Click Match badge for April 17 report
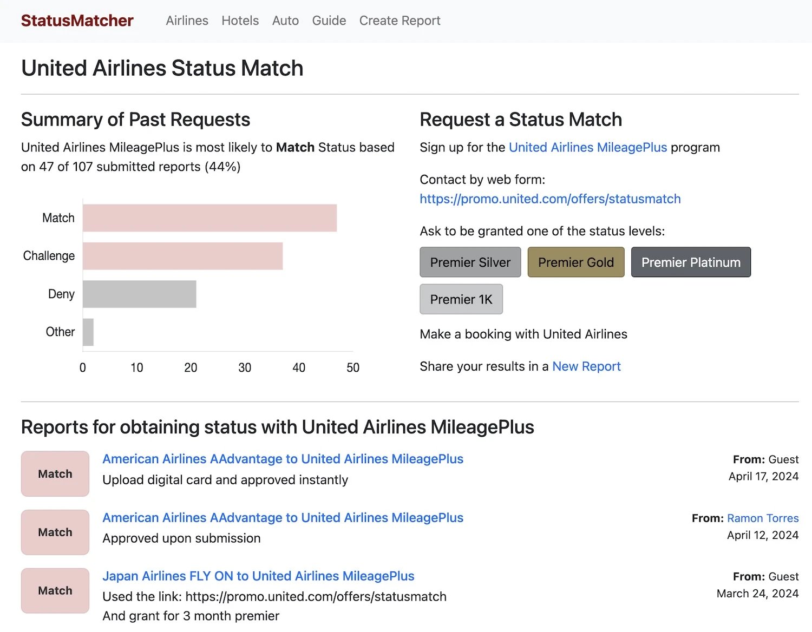Screen dimensions: 812x632 tap(55, 474)
